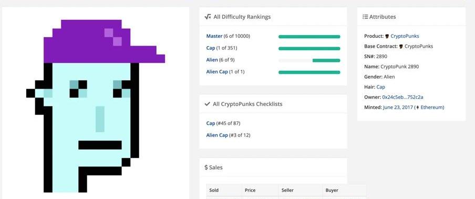Click the June 23, 2017 minted date link
The image size is (475, 199).
(x=397, y=107)
